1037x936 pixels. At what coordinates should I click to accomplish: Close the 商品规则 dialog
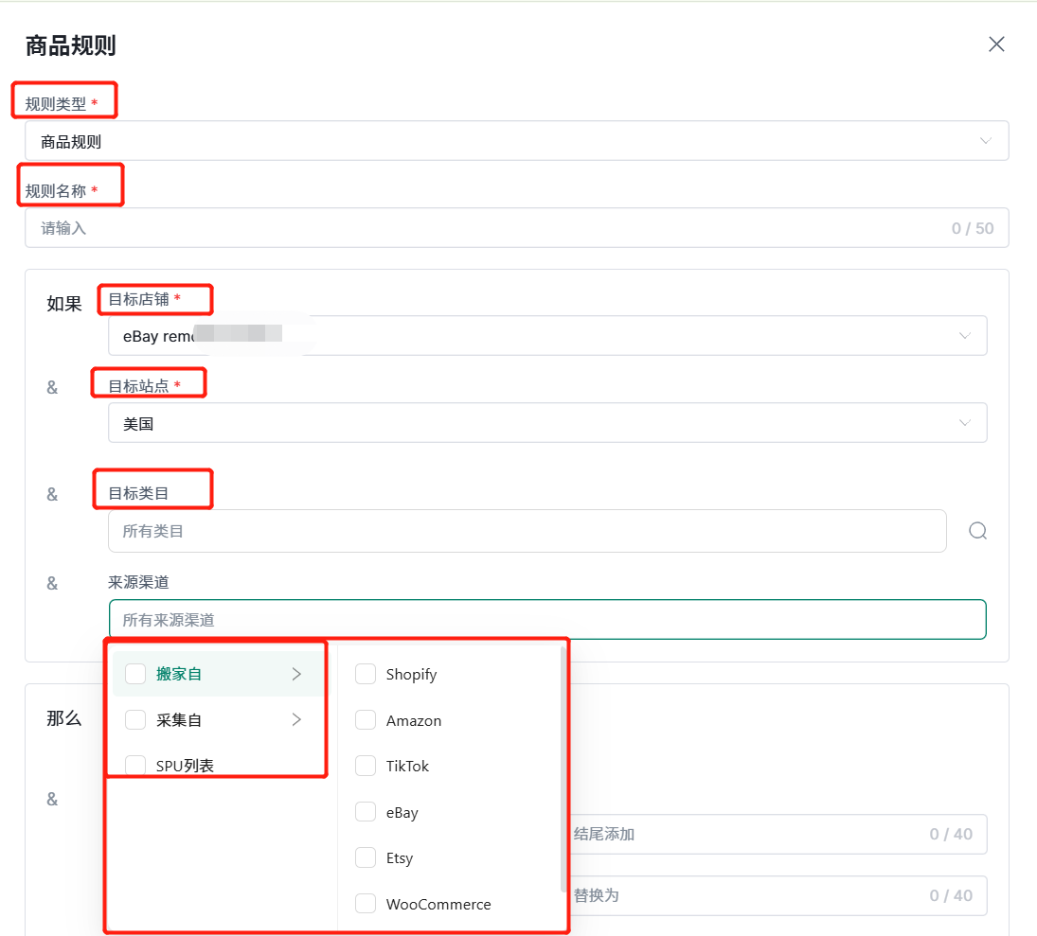(996, 44)
